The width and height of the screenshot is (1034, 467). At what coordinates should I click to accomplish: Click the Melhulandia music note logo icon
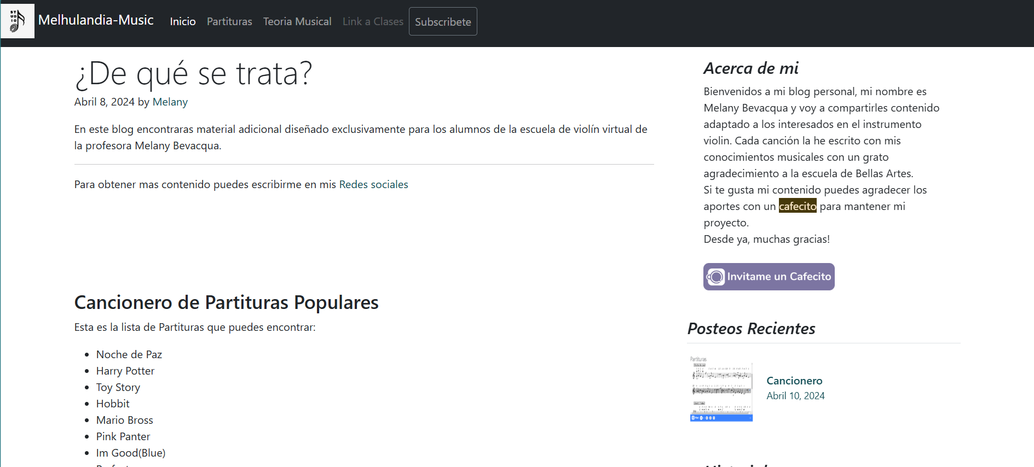(x=18, y=21)
